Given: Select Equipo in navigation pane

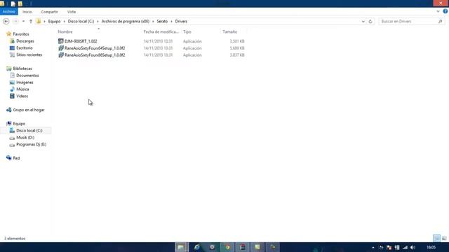Looking at the screenshot, I should [x=19, y=123].
